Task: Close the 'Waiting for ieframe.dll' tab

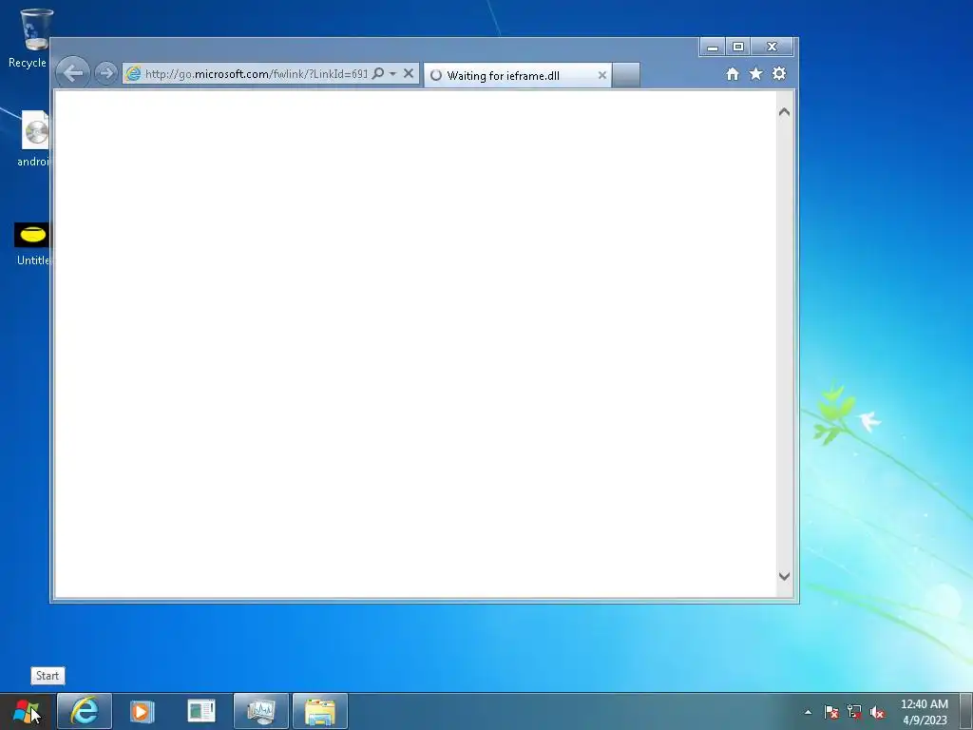Action: click(x=601, y=75)
